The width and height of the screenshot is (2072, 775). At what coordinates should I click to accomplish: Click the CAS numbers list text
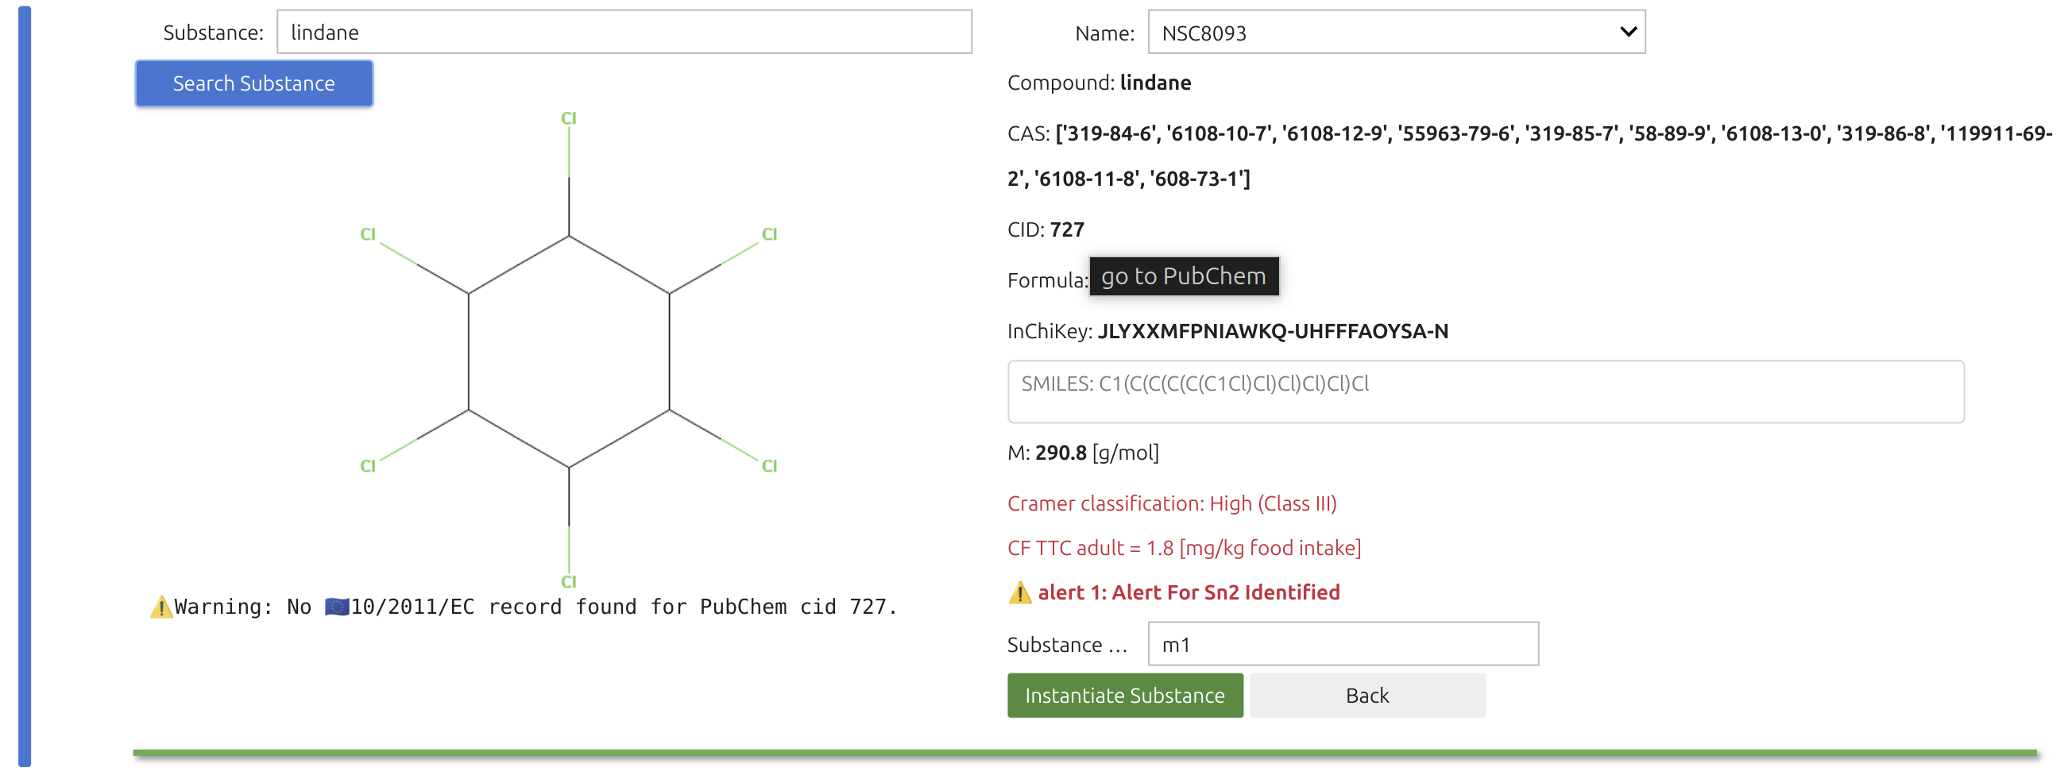(1529, 156)
